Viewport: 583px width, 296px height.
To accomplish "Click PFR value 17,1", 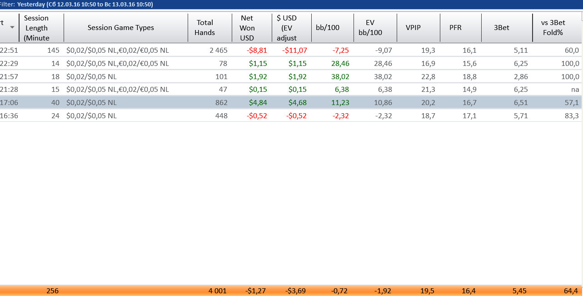I will point(469,116).
